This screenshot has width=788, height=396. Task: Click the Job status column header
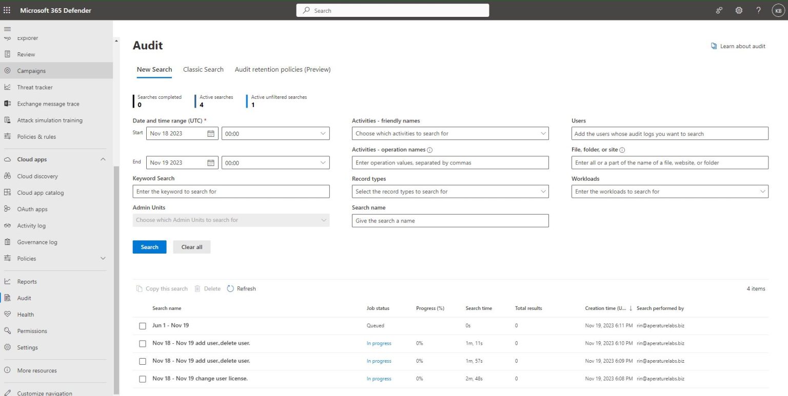pyautogui.click(x=378, y=308)
